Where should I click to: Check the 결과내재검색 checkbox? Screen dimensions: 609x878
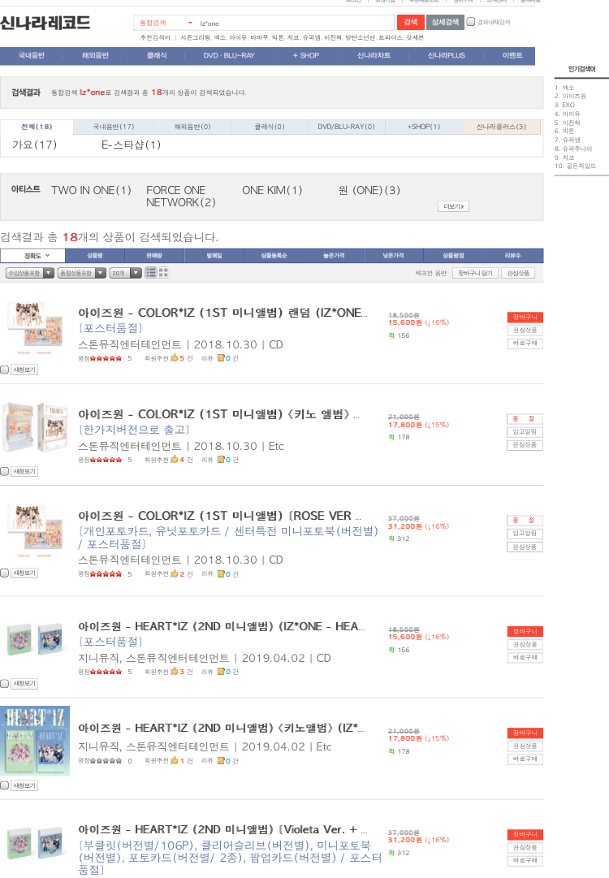coord(471,22)
